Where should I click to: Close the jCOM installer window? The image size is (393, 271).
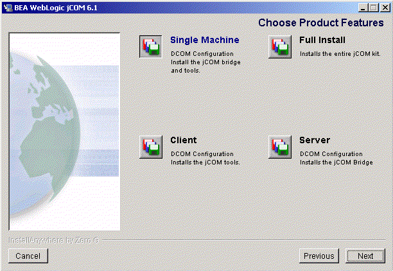tap(385, 8)
